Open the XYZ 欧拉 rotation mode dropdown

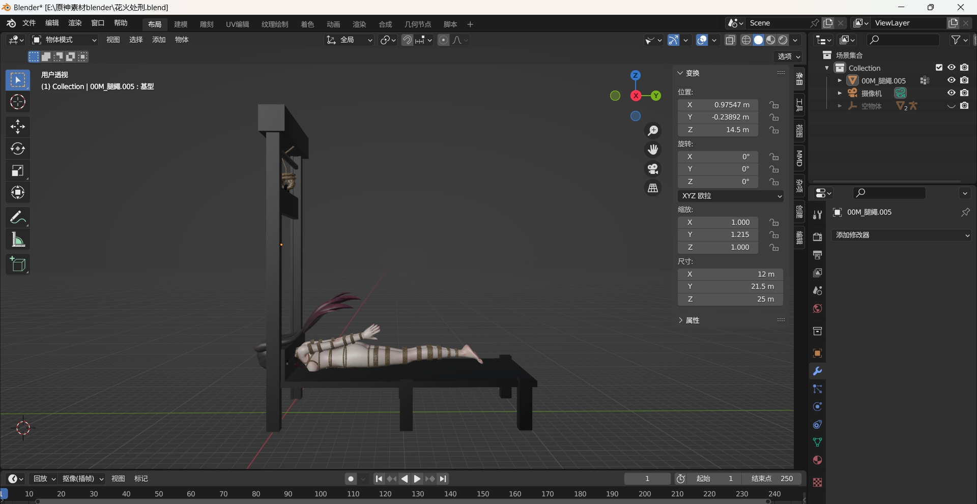(x=730, y=196)
